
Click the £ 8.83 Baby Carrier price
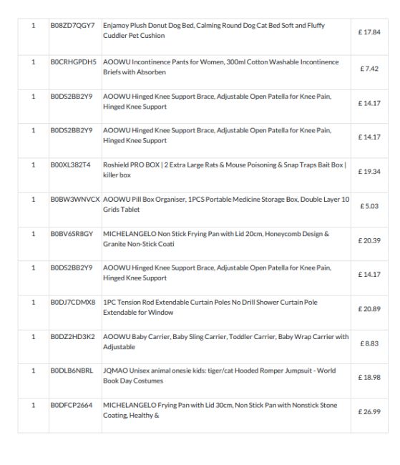pyautogui.click(x=369, y=343)
